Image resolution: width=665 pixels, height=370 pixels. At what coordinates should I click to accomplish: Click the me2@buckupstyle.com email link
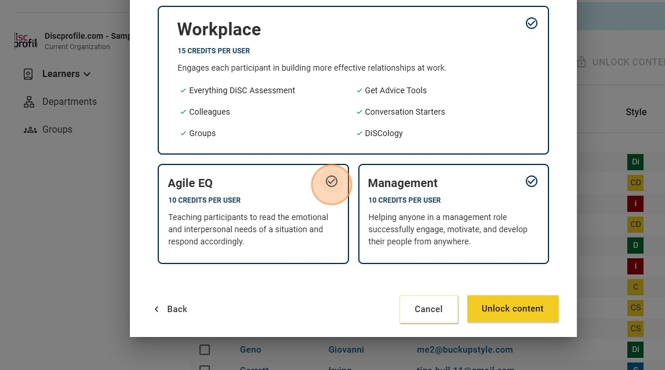pos(465,350)
